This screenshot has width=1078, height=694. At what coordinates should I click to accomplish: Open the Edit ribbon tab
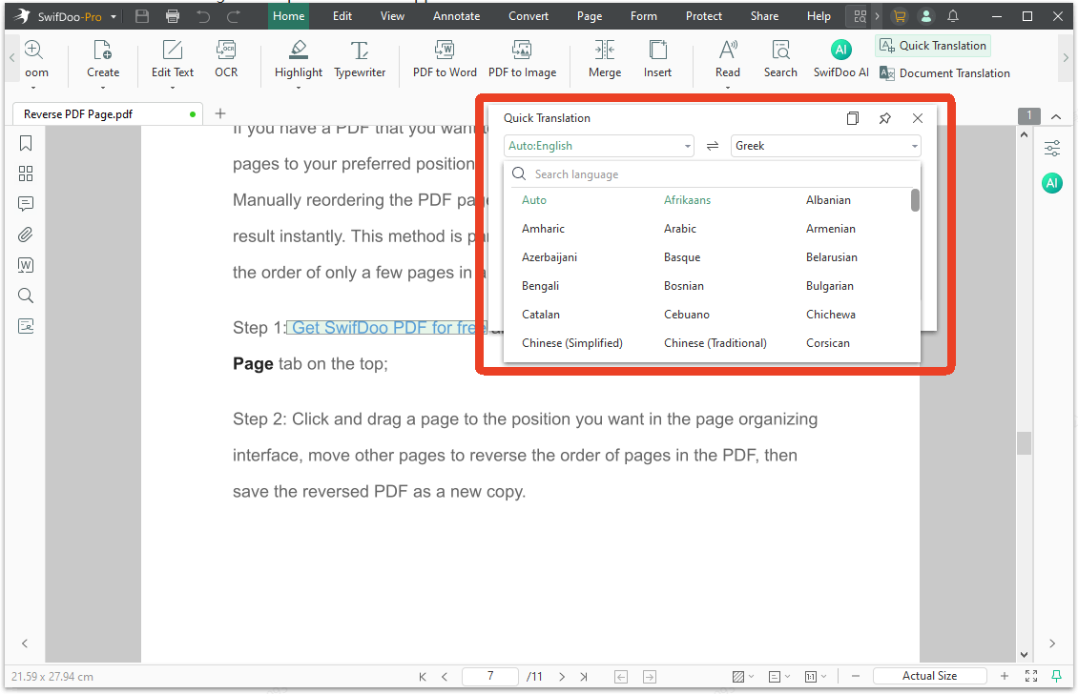coord(342,16)
